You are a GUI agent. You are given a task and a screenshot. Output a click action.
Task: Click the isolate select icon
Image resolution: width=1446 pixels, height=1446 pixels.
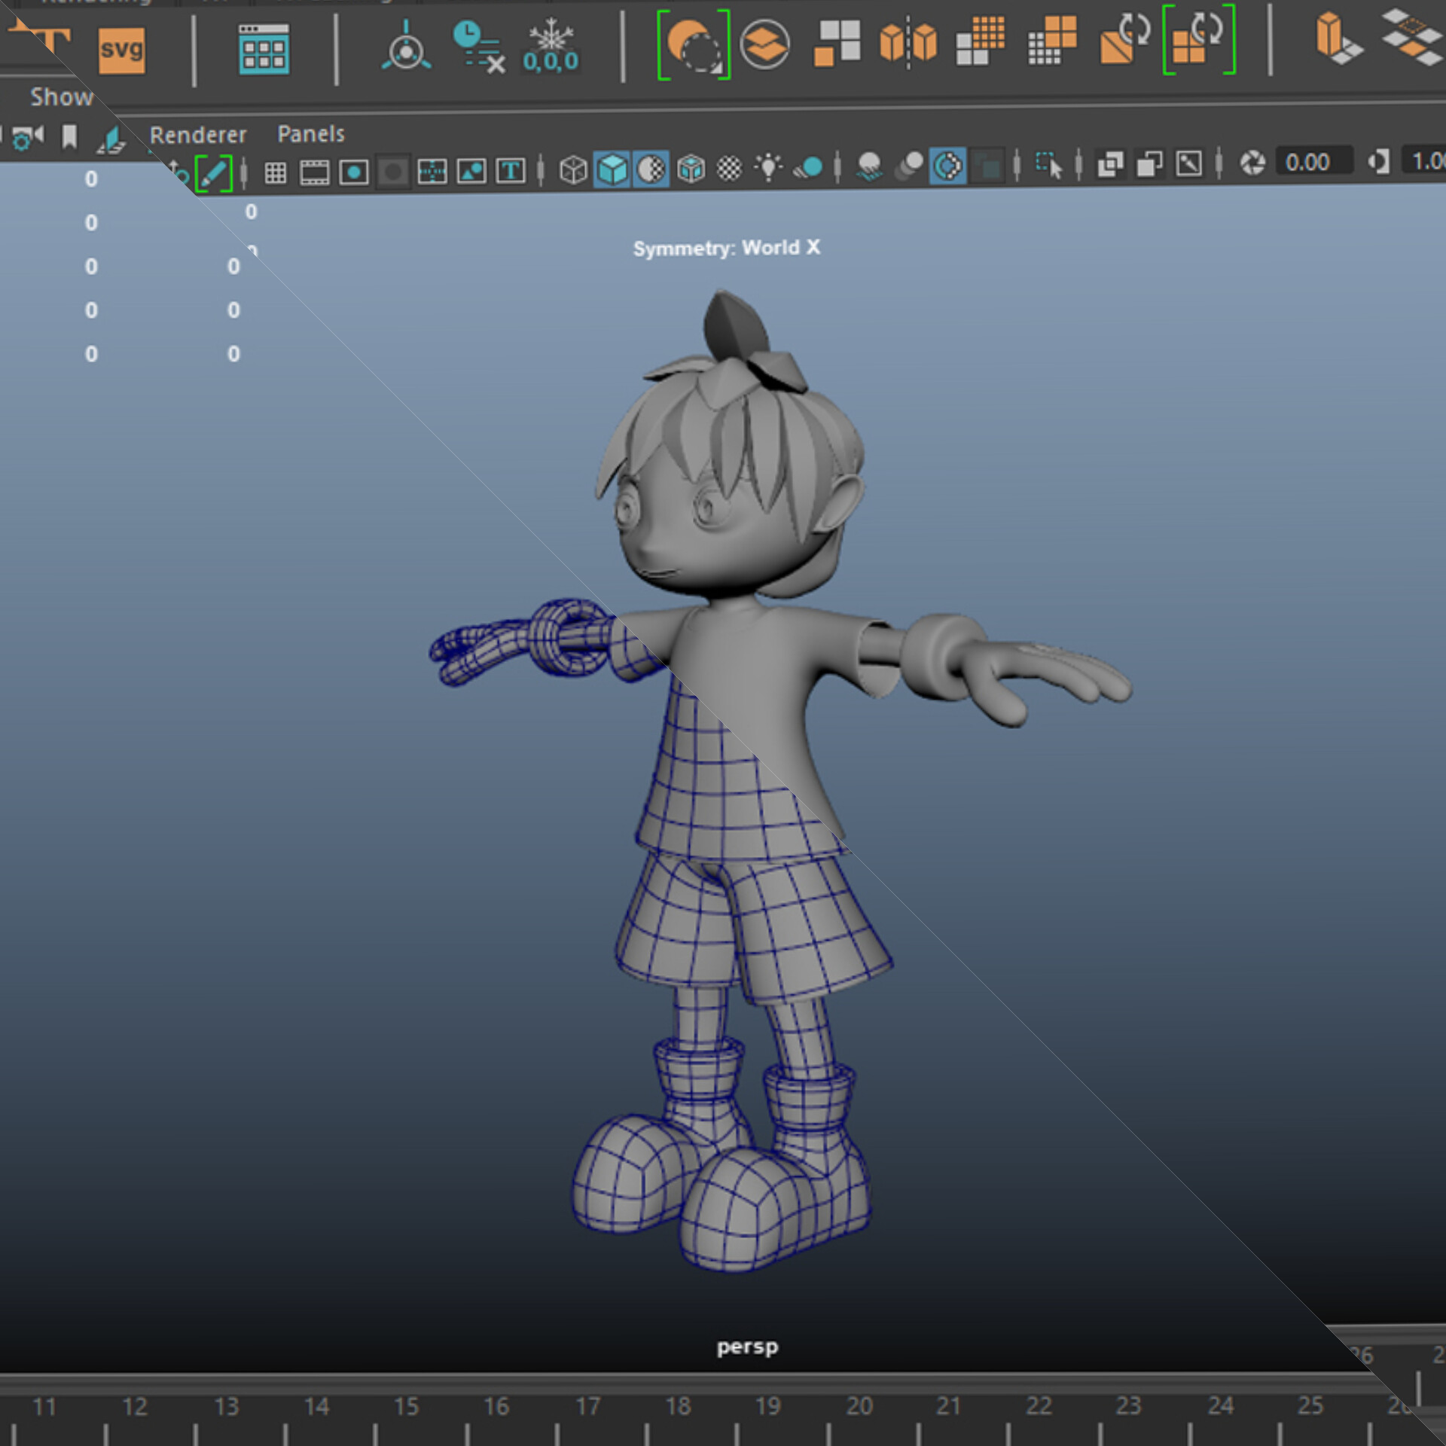coord(1048,164)
